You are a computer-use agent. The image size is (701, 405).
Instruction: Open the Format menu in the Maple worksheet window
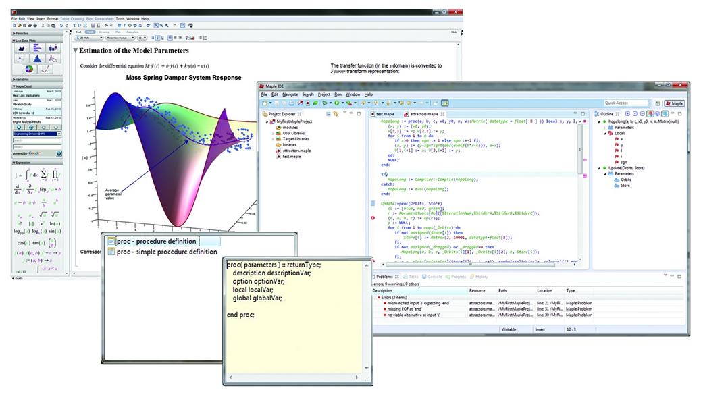click(53, 19)
